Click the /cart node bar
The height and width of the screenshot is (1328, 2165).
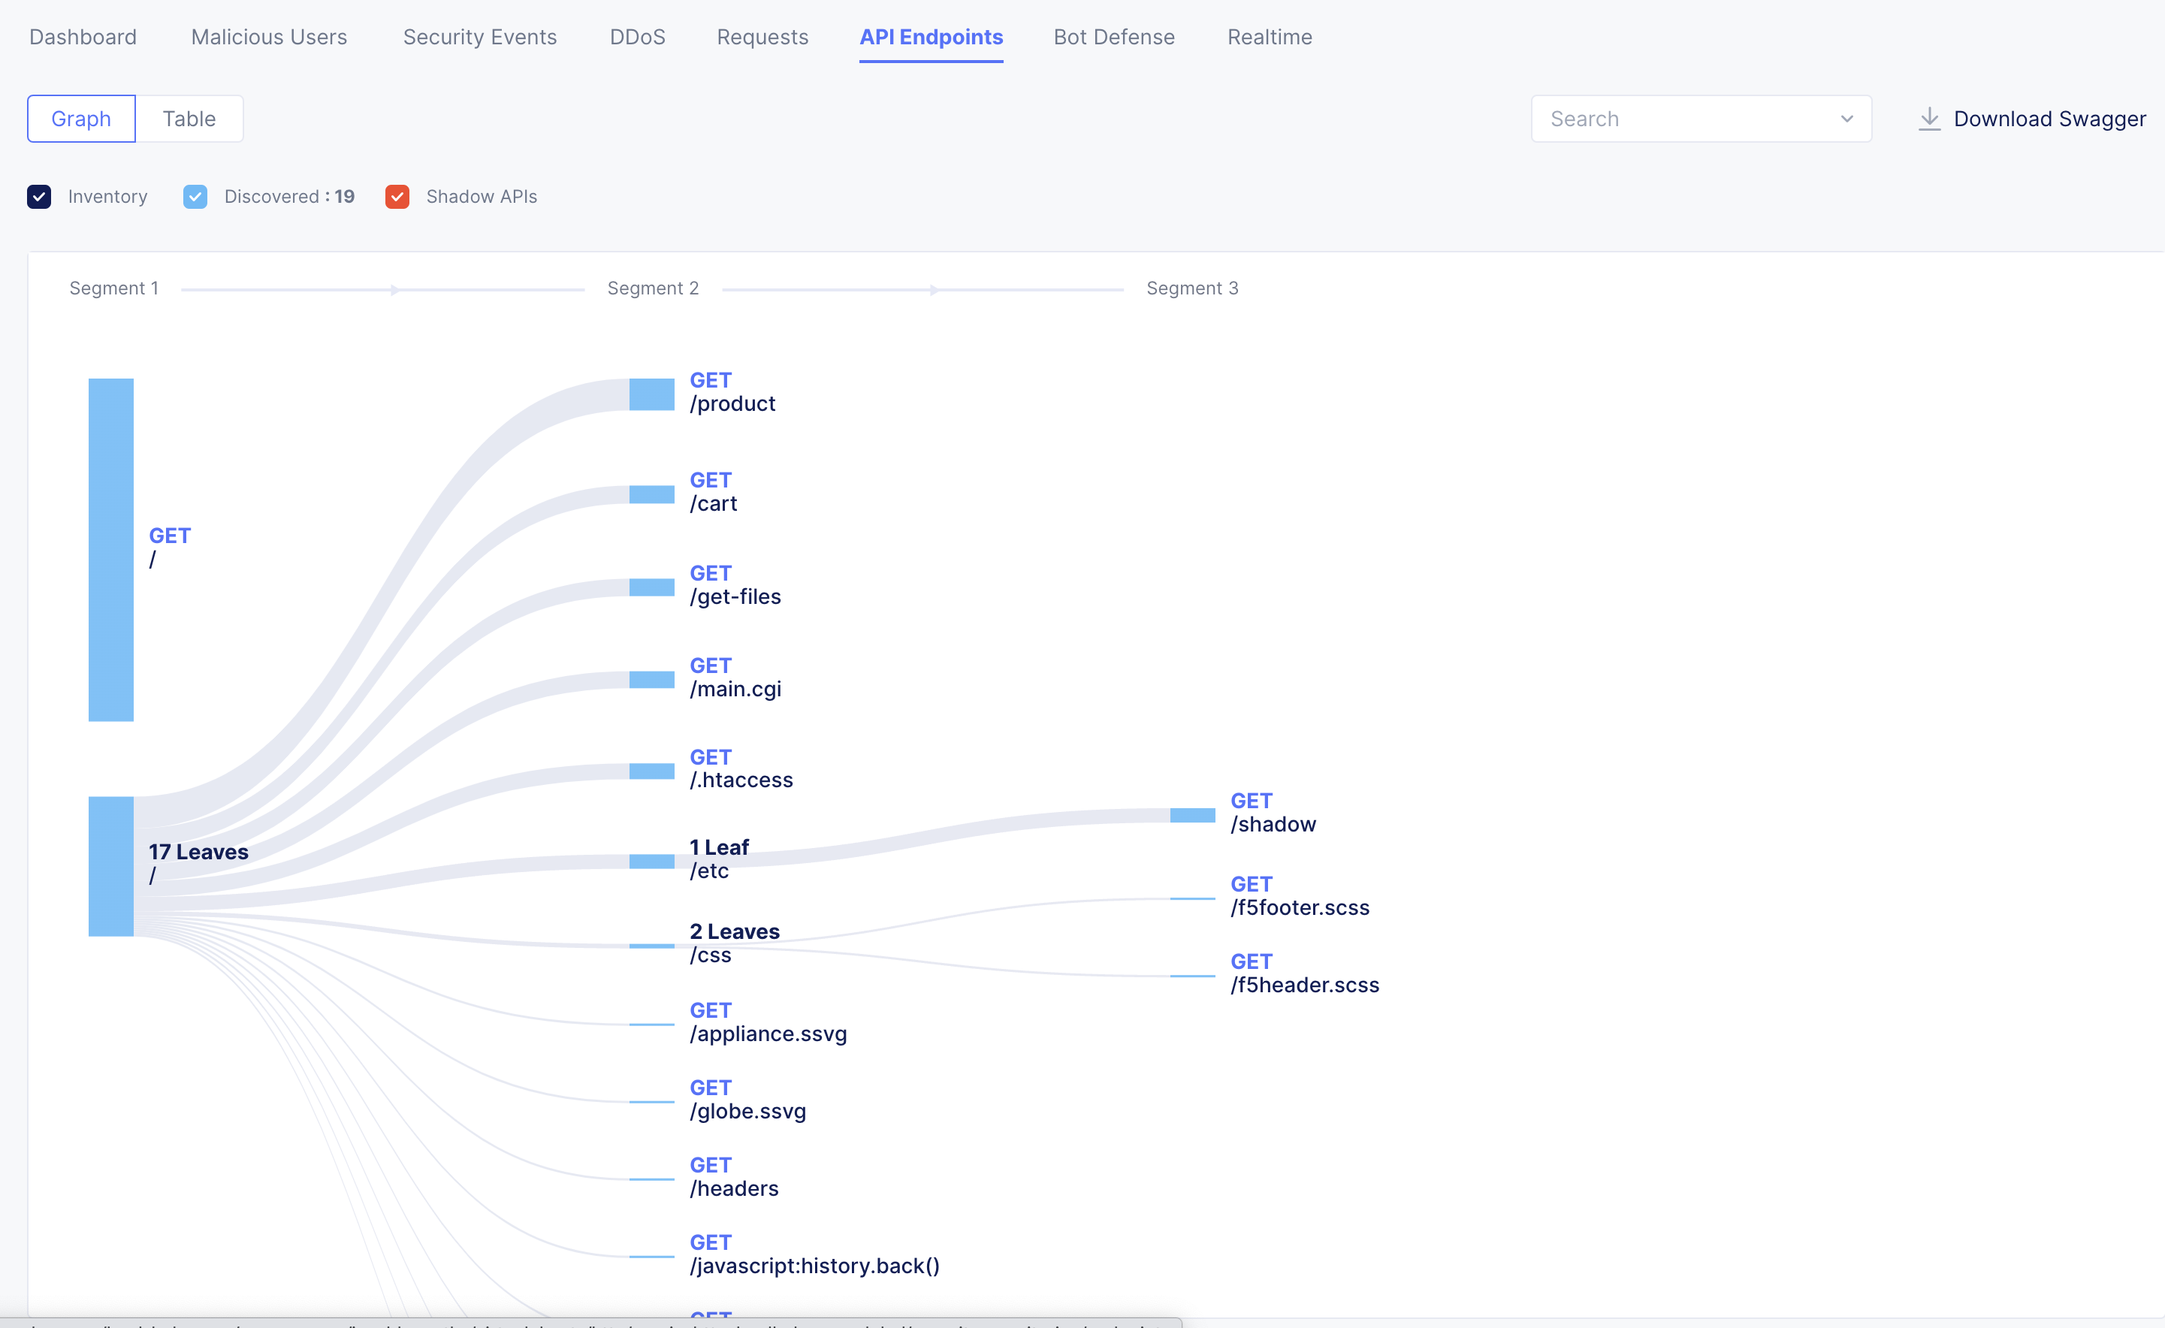tap(651, 494)
